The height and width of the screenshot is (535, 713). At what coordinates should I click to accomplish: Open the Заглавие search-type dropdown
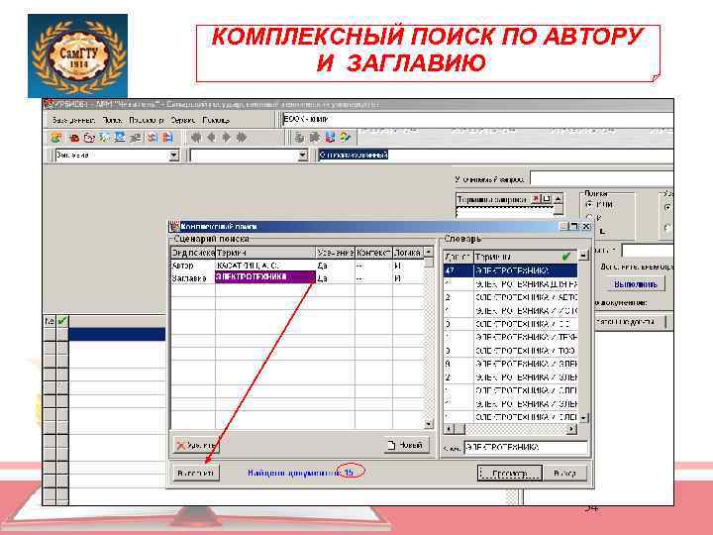(173, 156)
